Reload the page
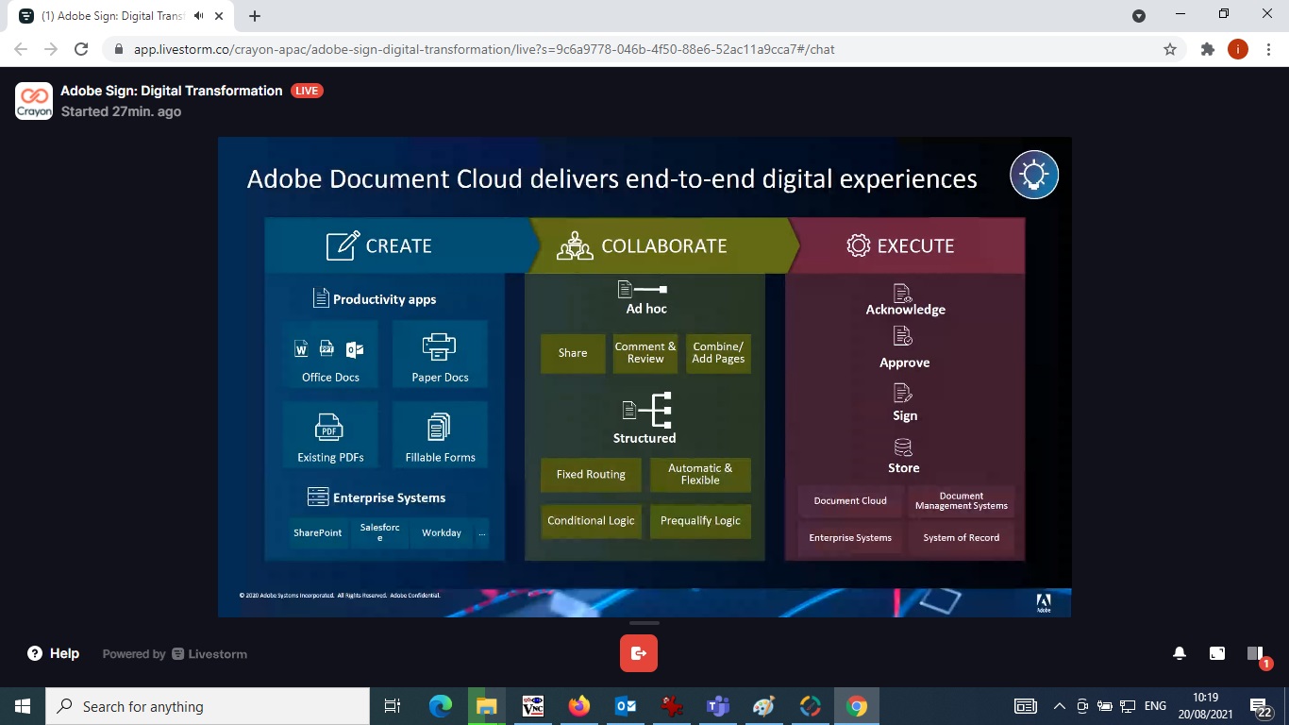 click(x=81, y=49)
